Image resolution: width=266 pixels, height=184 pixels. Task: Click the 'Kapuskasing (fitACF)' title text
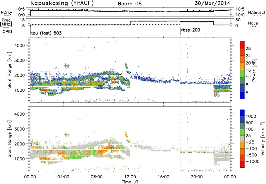(x=62, y=3)
